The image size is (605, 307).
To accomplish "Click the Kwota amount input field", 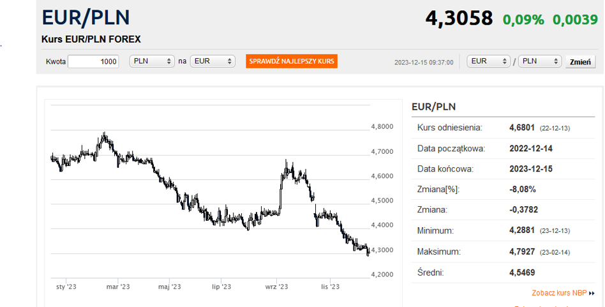I will 93,61.
